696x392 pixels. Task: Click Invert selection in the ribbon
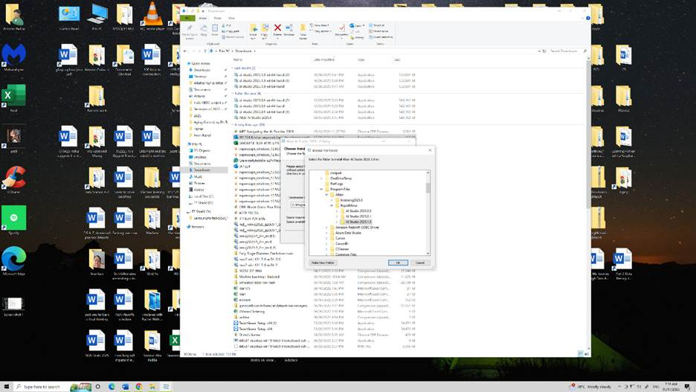click(x=381, y=37)
